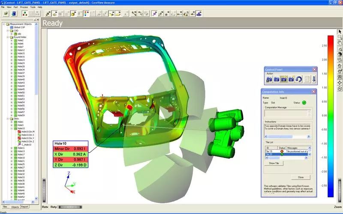The height and width of the screenshot is (214, 343).
Task: Click the Computation Message text box
Action: [286, 113]
